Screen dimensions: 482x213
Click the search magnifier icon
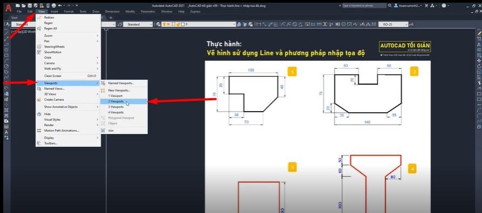coord(390,5)
